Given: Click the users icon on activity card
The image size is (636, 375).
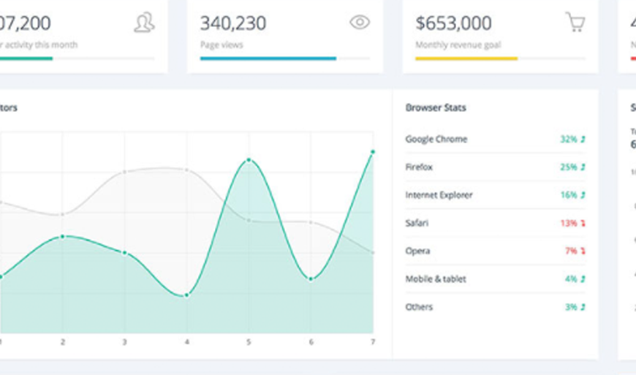Looking at the screenshot, I should tap(144, 23).
